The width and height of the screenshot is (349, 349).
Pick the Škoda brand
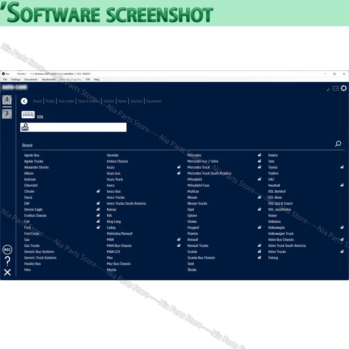[x=192, y=270]
